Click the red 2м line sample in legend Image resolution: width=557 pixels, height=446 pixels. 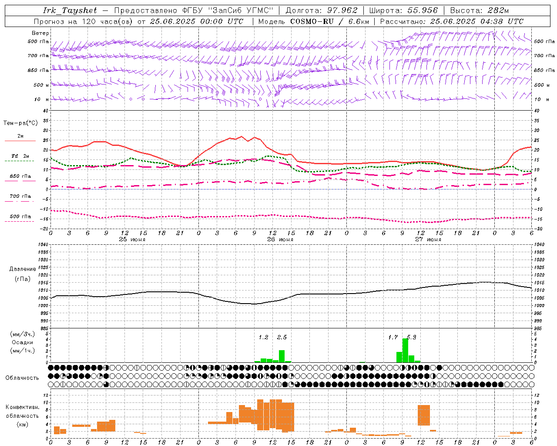(20, 141)
